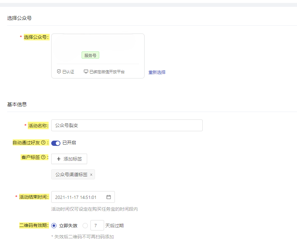Click the 活动名称 input field
The height and width of the screenshot is (251, 297).
click(x=127, y=125)
